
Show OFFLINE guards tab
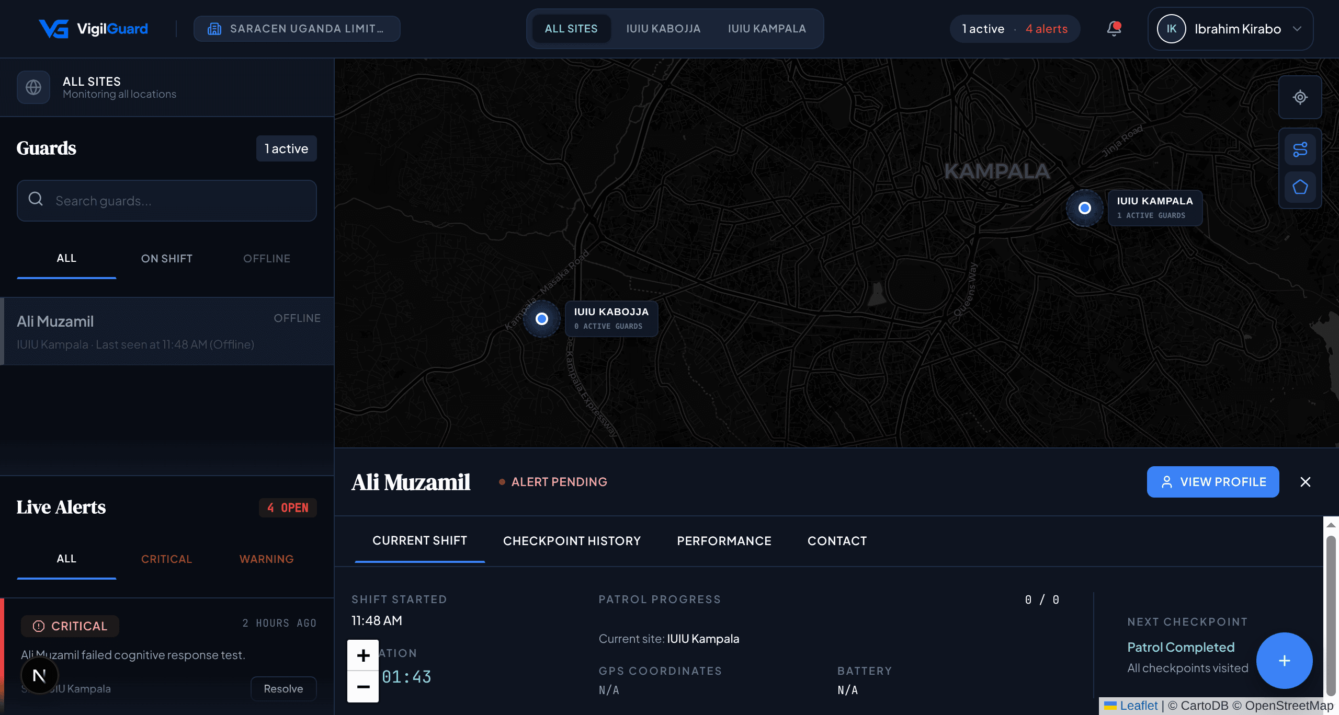pyautogui.click(x=266, y=258)
